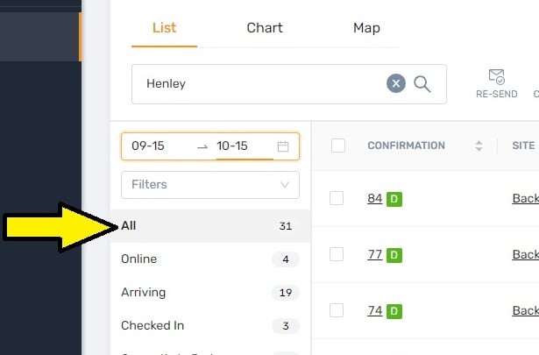Open confirmation number 77 link

(x=375, y=254)
